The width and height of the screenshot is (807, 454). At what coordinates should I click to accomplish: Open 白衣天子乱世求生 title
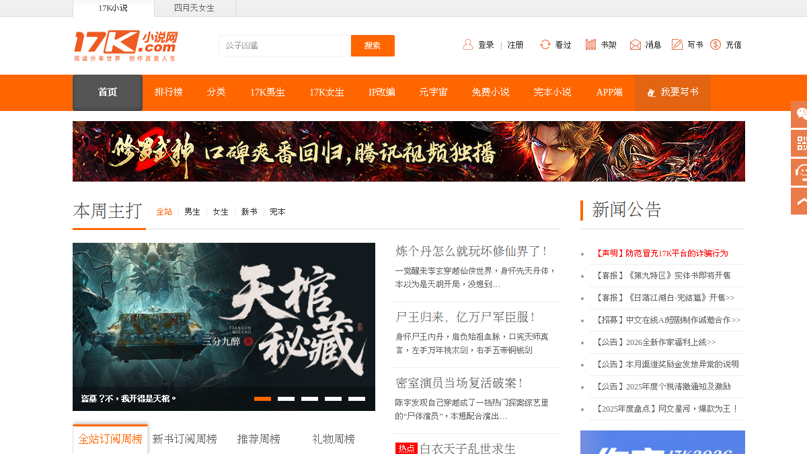[x=468, y=448]
